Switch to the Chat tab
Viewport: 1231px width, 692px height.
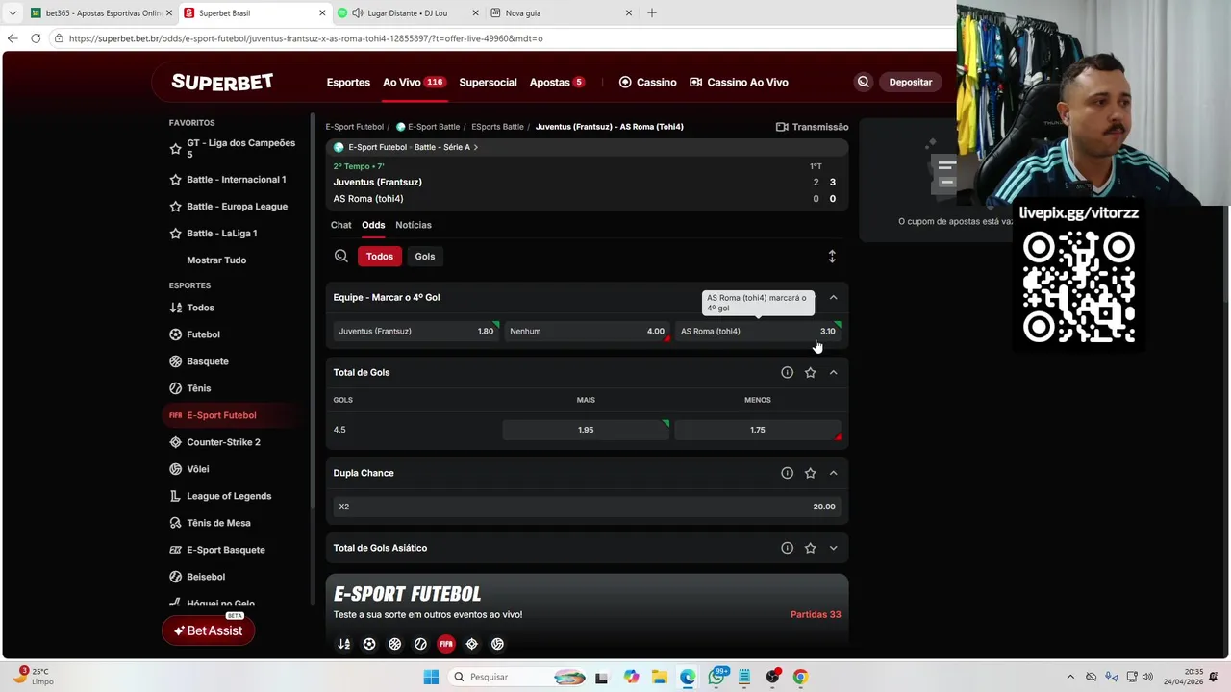click(341, 225)
